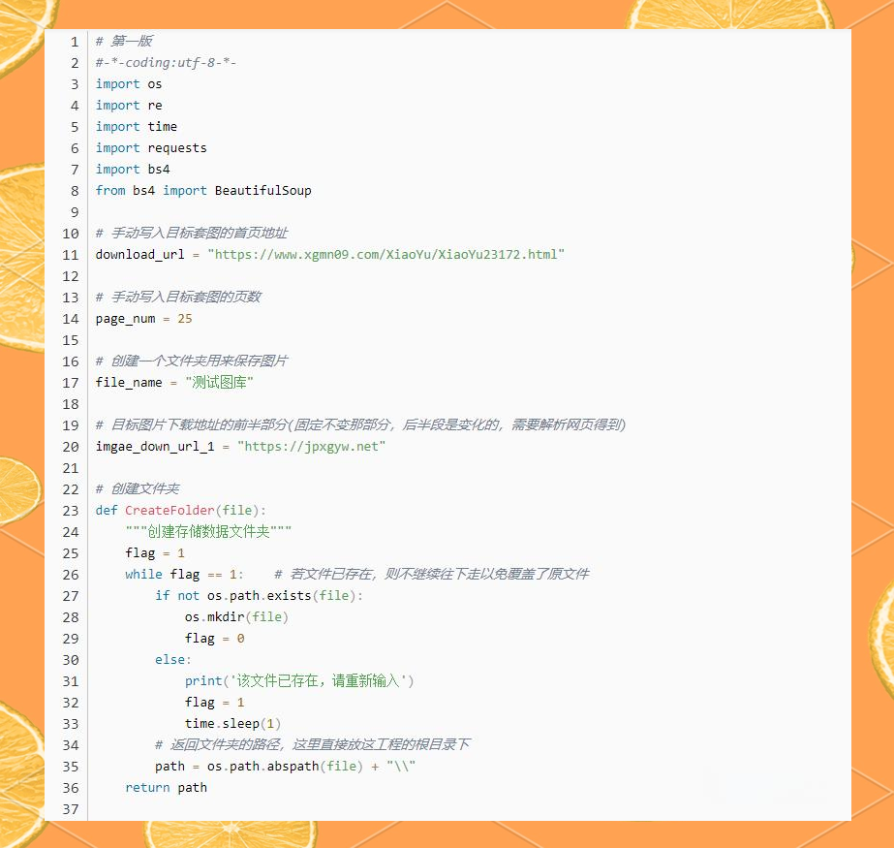Click the 'download_url' variable name

coord(139,255)
